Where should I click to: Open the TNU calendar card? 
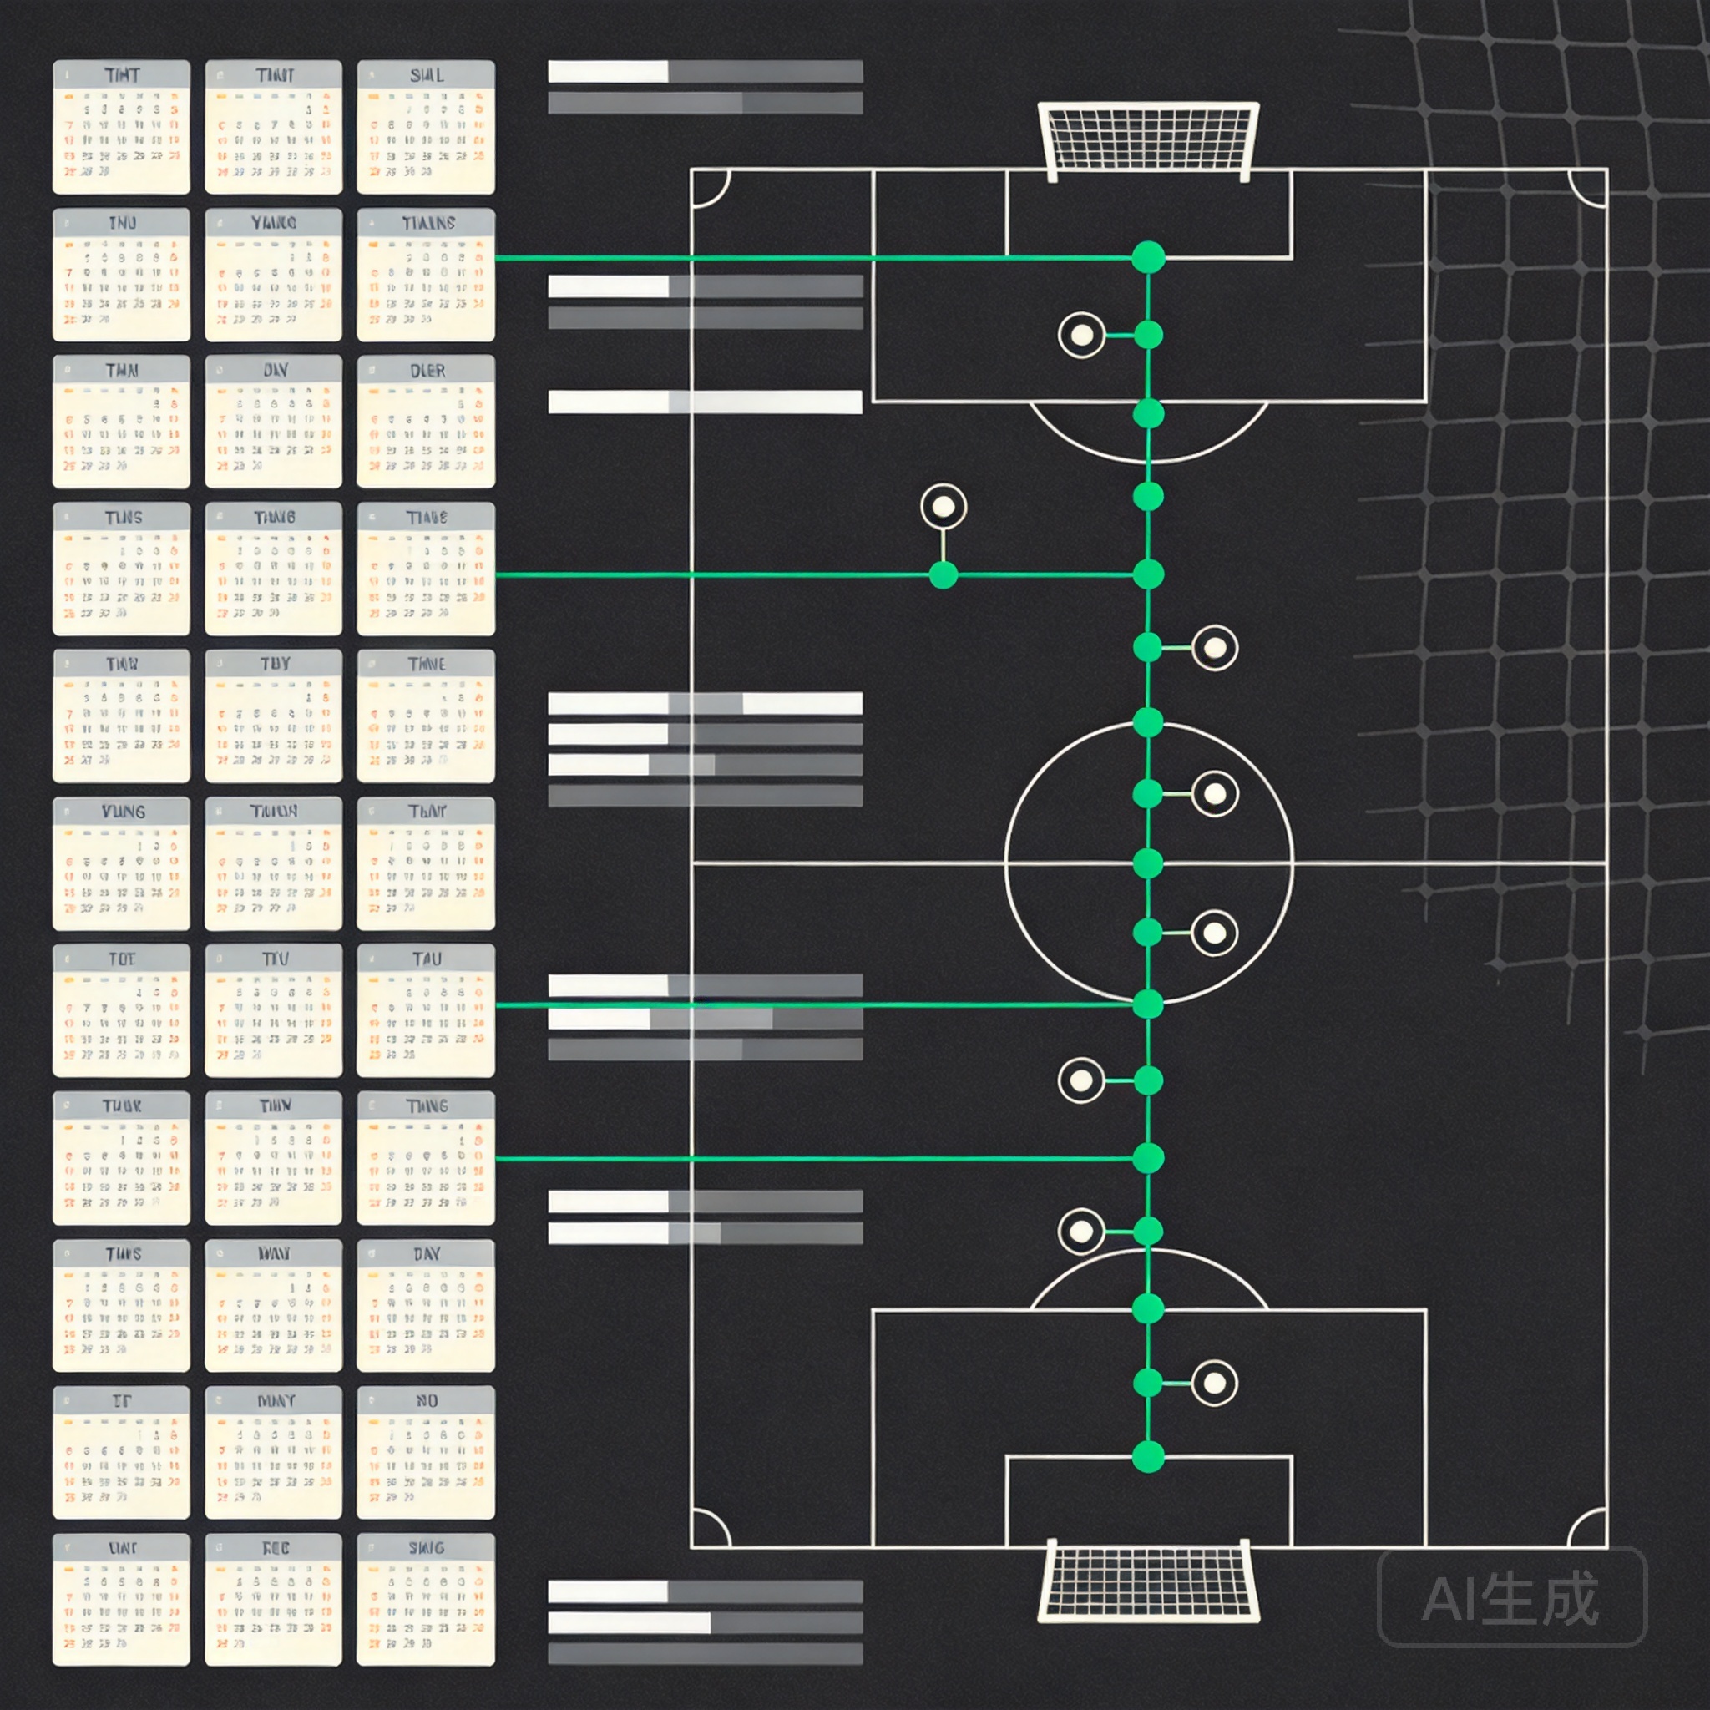pos(121,275)
